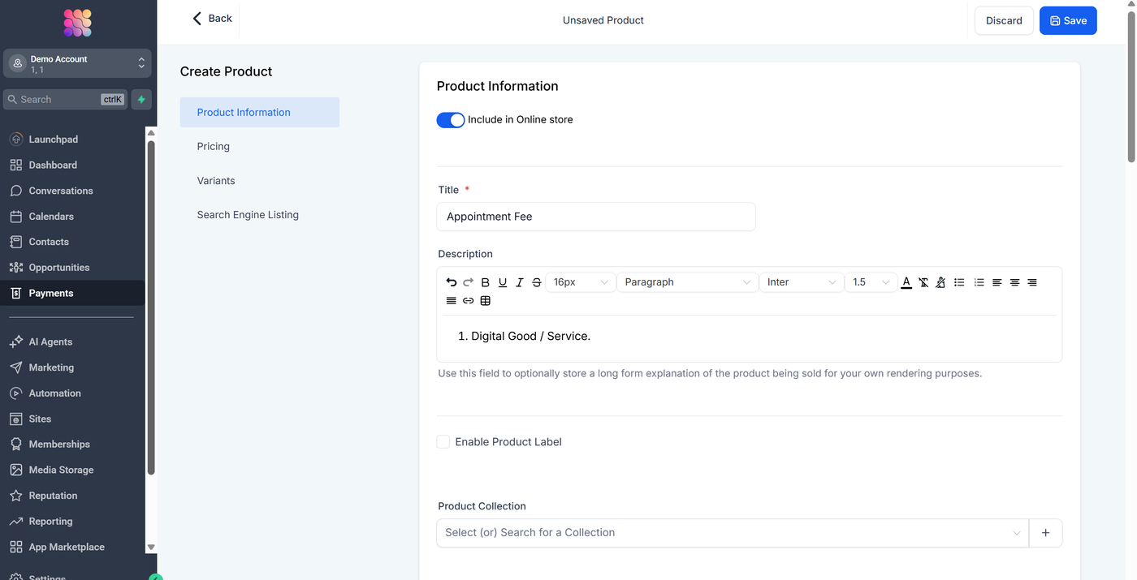Switch to bulleted list formatting
Screen dimensions: 1137x580
(x=959, y=282)
